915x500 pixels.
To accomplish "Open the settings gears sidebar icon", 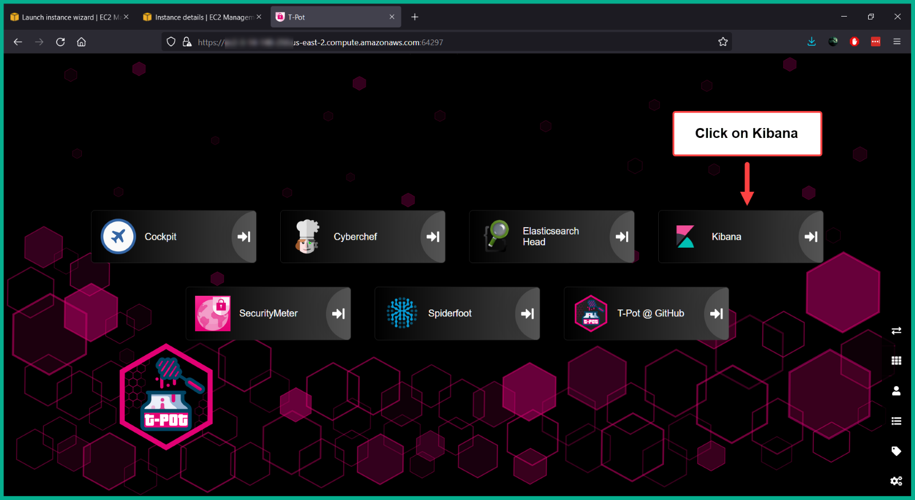I will coord(896,481).
